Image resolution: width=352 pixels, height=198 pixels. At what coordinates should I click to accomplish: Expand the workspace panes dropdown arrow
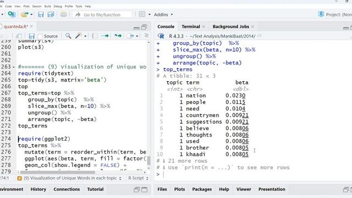149,15
